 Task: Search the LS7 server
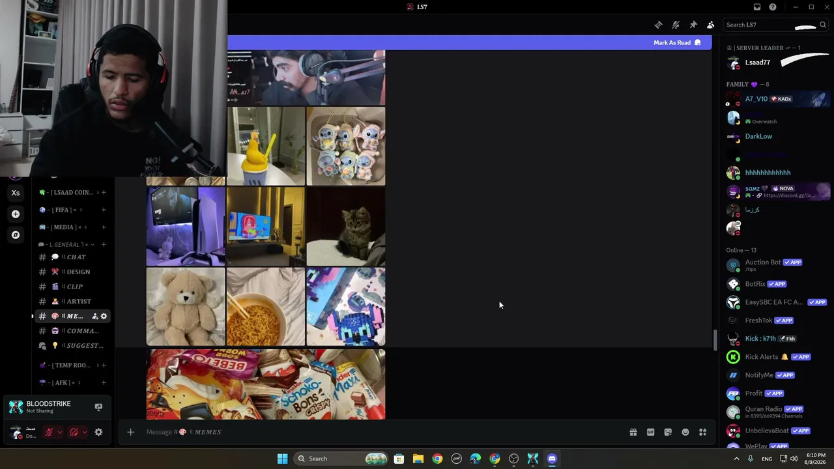coord(775,25)
